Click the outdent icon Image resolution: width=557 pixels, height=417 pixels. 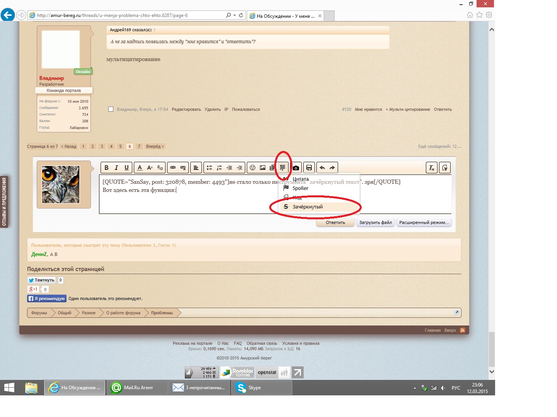click(229, 168)
